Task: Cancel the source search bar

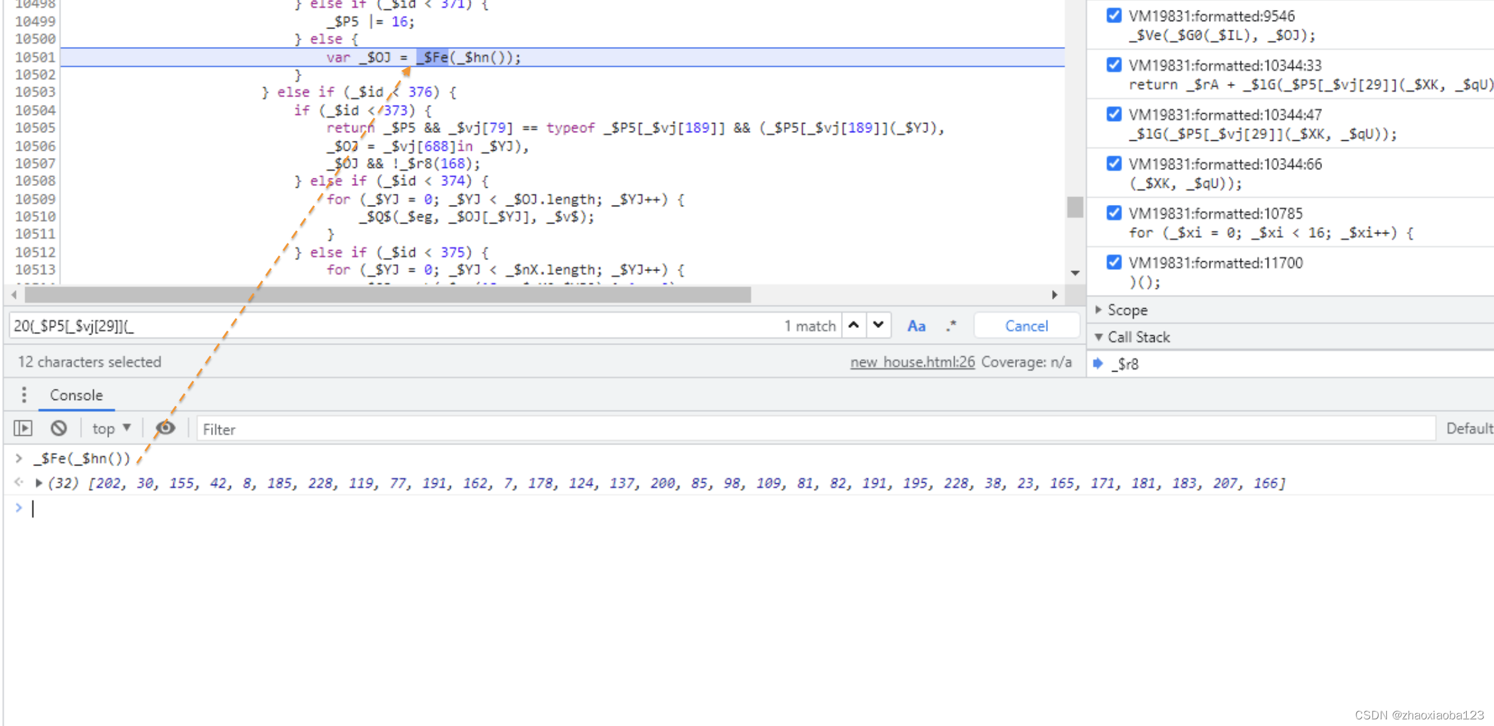Action: click(x=1026, y=326)
